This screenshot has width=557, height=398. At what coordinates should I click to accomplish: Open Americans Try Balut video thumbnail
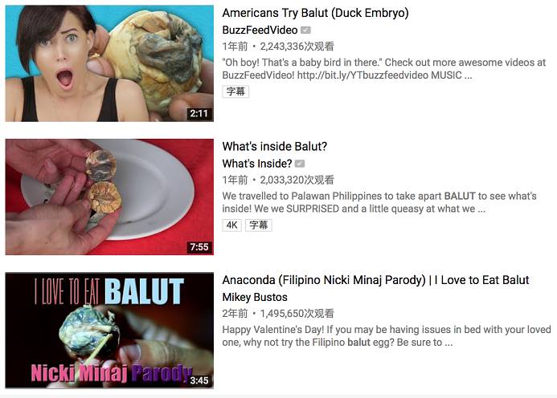pyautogui.click(x=109, y=63)
